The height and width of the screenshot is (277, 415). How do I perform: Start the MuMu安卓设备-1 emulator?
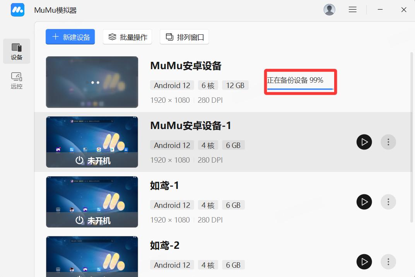pos(364,142)
